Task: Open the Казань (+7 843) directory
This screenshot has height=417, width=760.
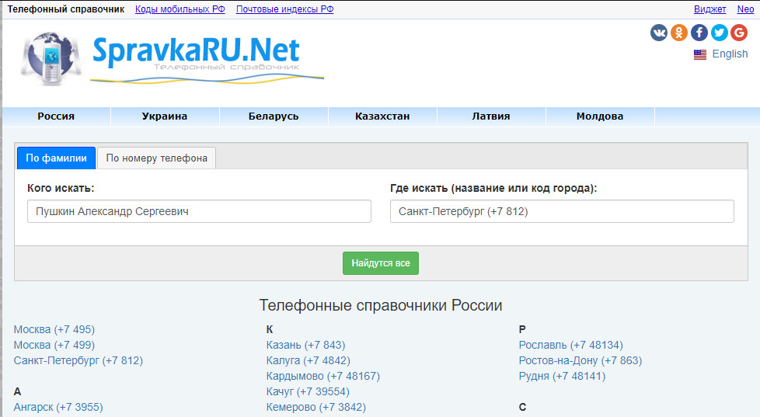Action: click(x=305, y=345)
